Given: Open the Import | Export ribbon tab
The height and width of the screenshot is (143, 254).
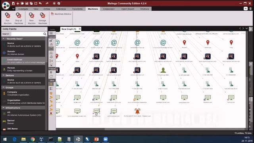Looking at the screenshot, I should [x=128, y=9].
